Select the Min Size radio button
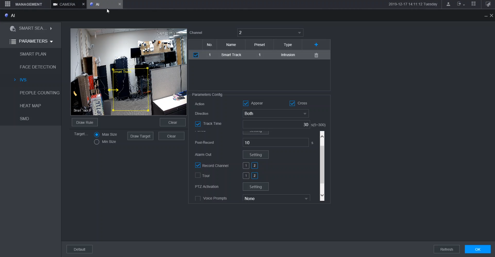This screenshot has height=257, width=495. click(x=97, y=142)
